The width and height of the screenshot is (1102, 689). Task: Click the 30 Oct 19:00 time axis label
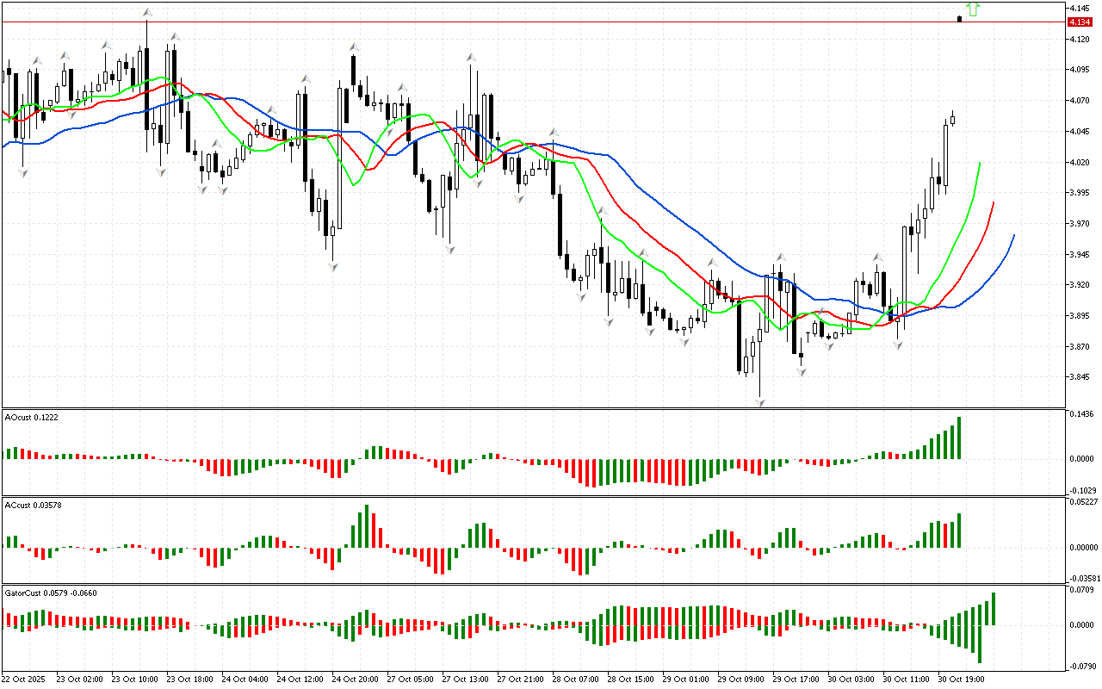(962, 679)
